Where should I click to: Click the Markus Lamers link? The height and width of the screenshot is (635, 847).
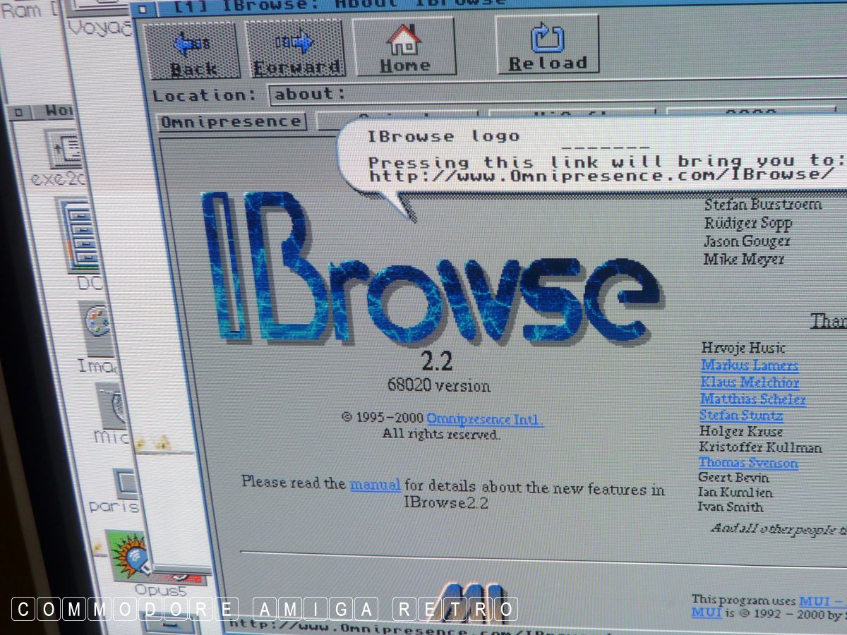tap(749, 365)
